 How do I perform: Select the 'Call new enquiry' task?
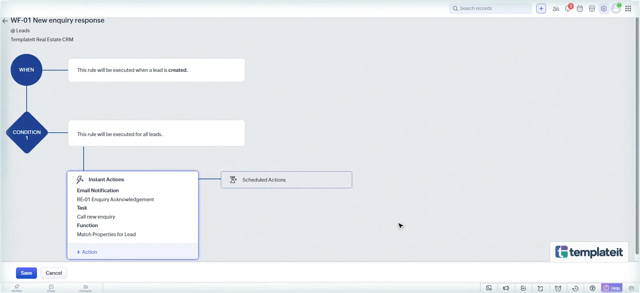click(x=96, y=217)
